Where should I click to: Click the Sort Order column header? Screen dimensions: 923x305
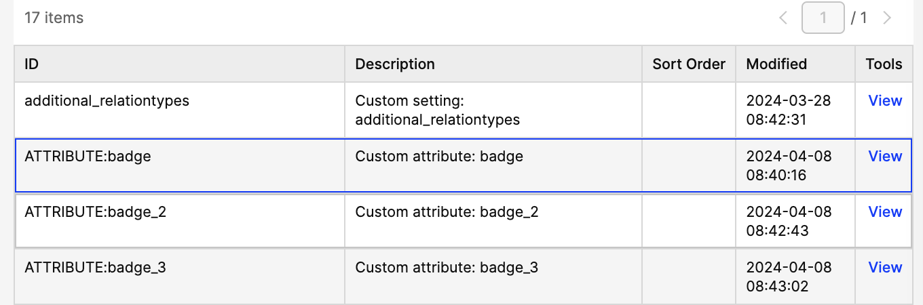pos(689,64)
